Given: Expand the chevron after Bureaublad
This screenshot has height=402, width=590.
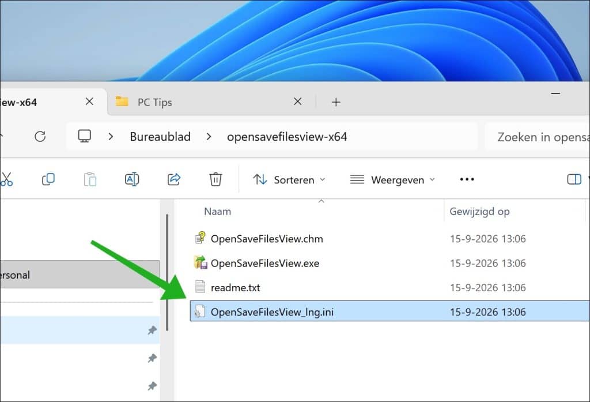Looking at the screenshot, I should (x=209, y=136).
